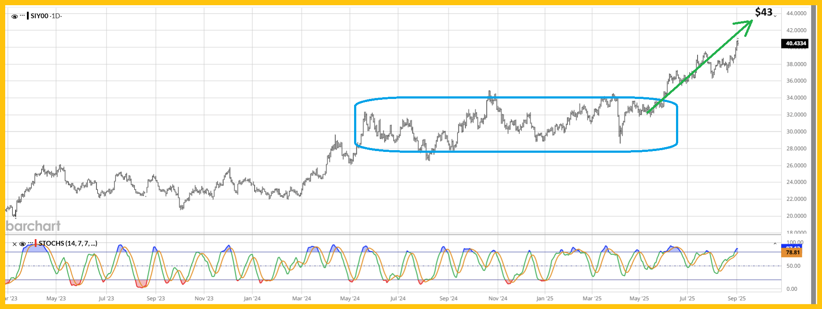Screen dimensions: 822x309
Task: Click the Sep '25 date axis label
Action: [736, 299]
